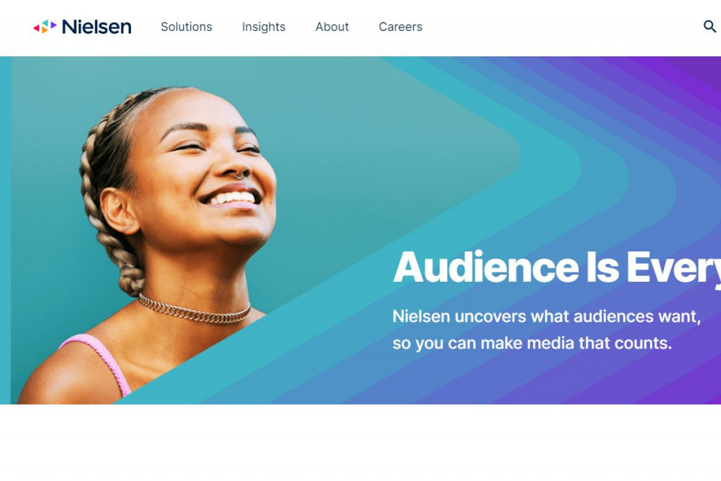Click the woman's ear in the photo

point(118,210)
